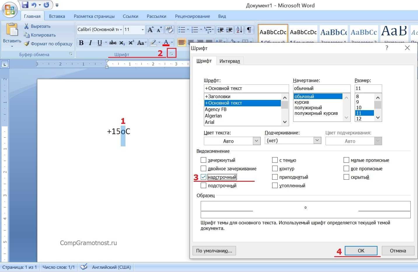Toggle Italic formatting in ribbon
The width and height of the screenshot is (418, 272).
click(90, 43)
